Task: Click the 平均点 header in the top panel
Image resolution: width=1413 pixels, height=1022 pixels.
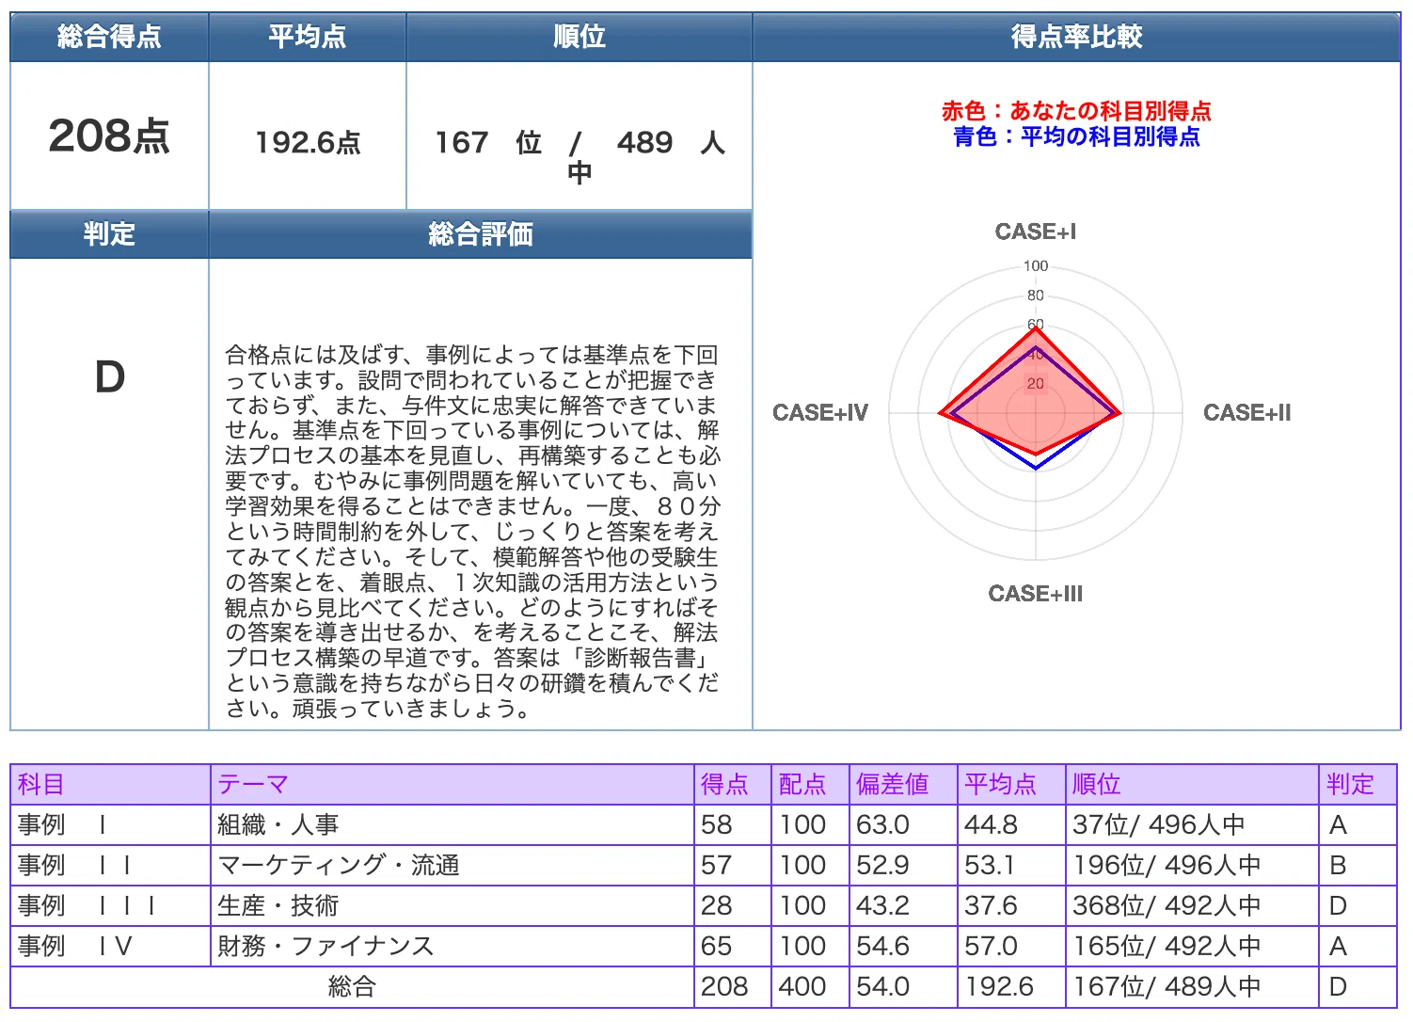Action: [308, 37]
